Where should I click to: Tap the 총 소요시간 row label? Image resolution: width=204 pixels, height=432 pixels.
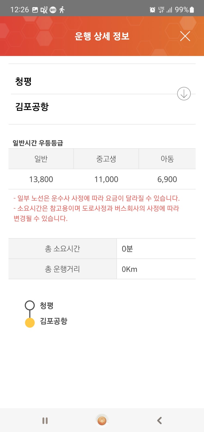click(x=63, y=249)
